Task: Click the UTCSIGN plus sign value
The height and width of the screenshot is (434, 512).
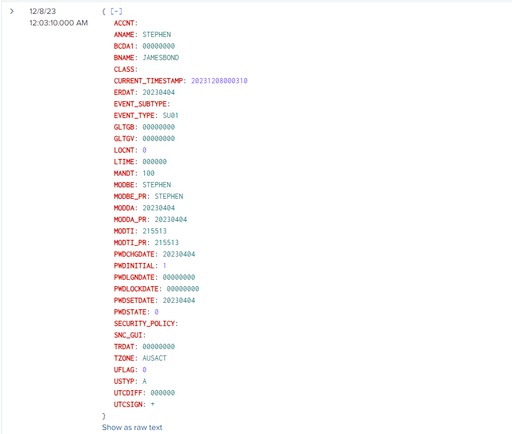Action: [x=153, y=405]
